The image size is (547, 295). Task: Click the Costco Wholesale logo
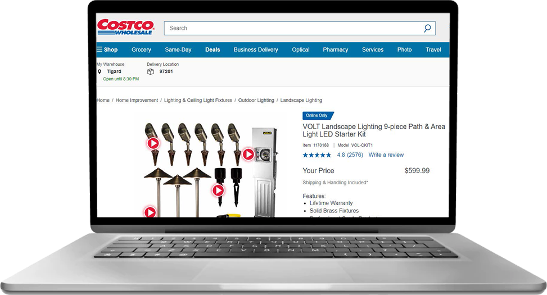[125, 27]
